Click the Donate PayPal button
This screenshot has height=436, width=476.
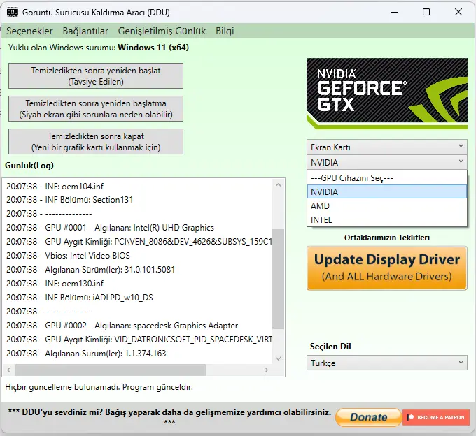tap(368, 417)
